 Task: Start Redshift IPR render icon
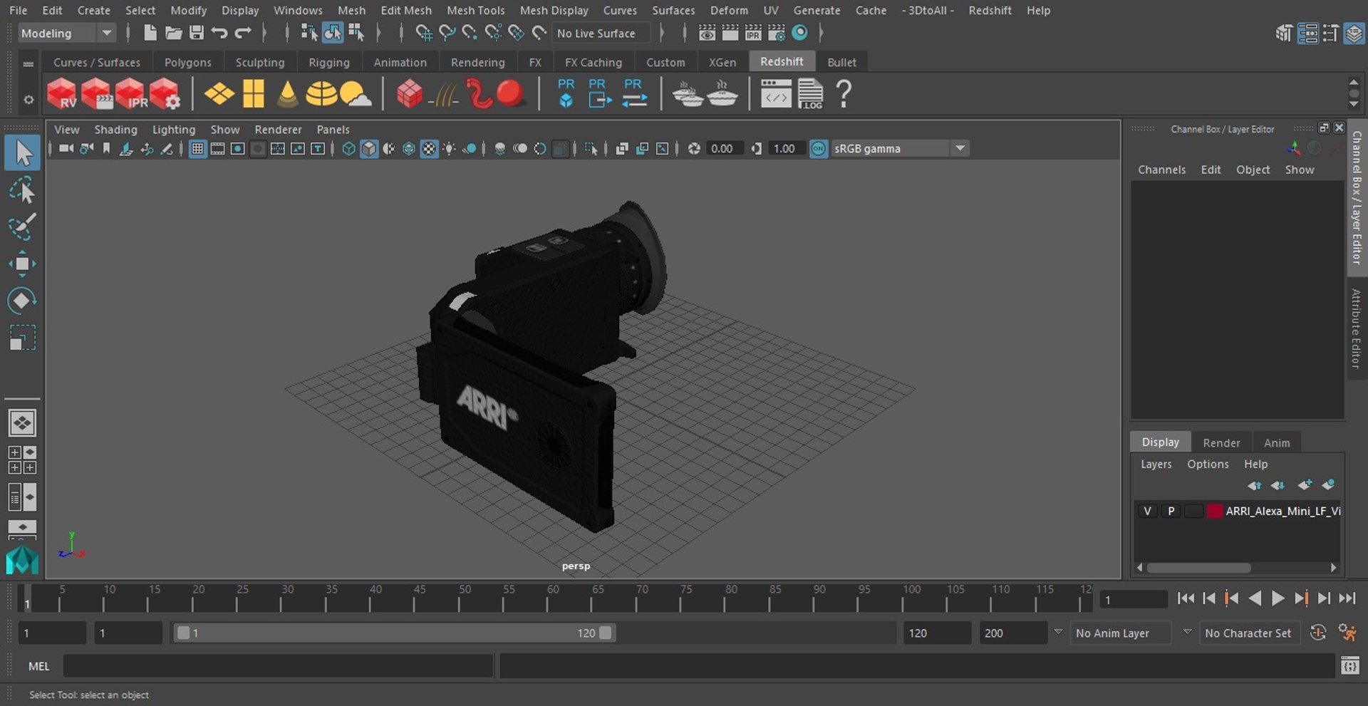(x=130, y=93)
